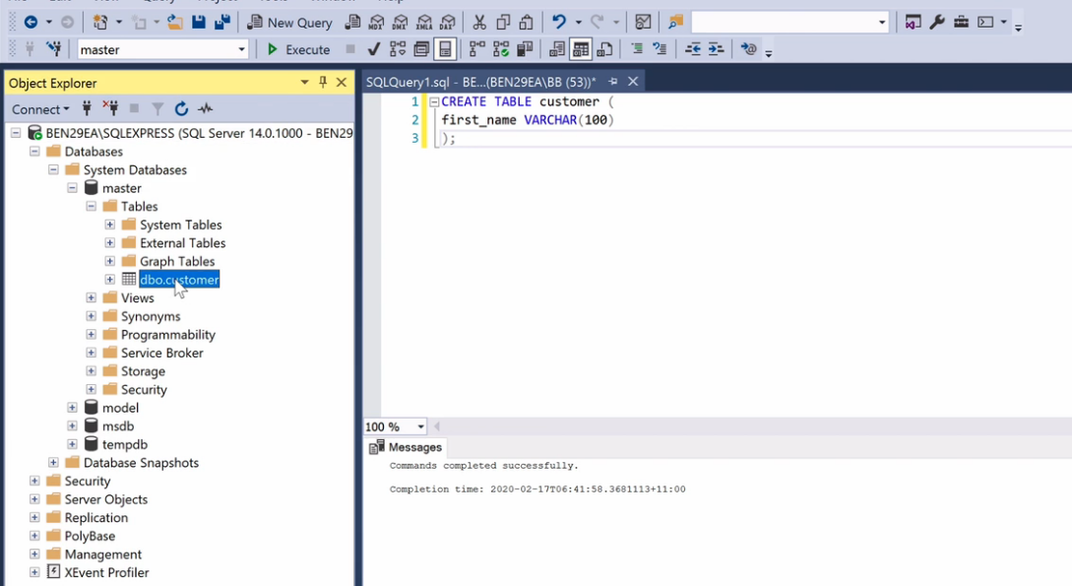
Task: Click the Undo arrow icon
Action: pos(559,22)
